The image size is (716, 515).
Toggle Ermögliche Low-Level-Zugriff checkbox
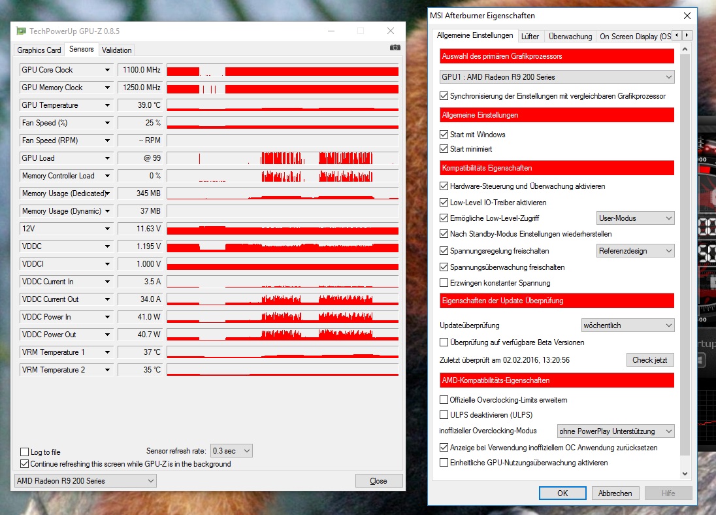tap(444, 218)
